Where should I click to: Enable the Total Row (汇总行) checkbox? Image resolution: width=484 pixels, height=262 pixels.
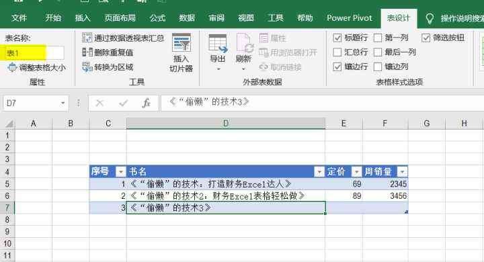(x=337, y=52)
